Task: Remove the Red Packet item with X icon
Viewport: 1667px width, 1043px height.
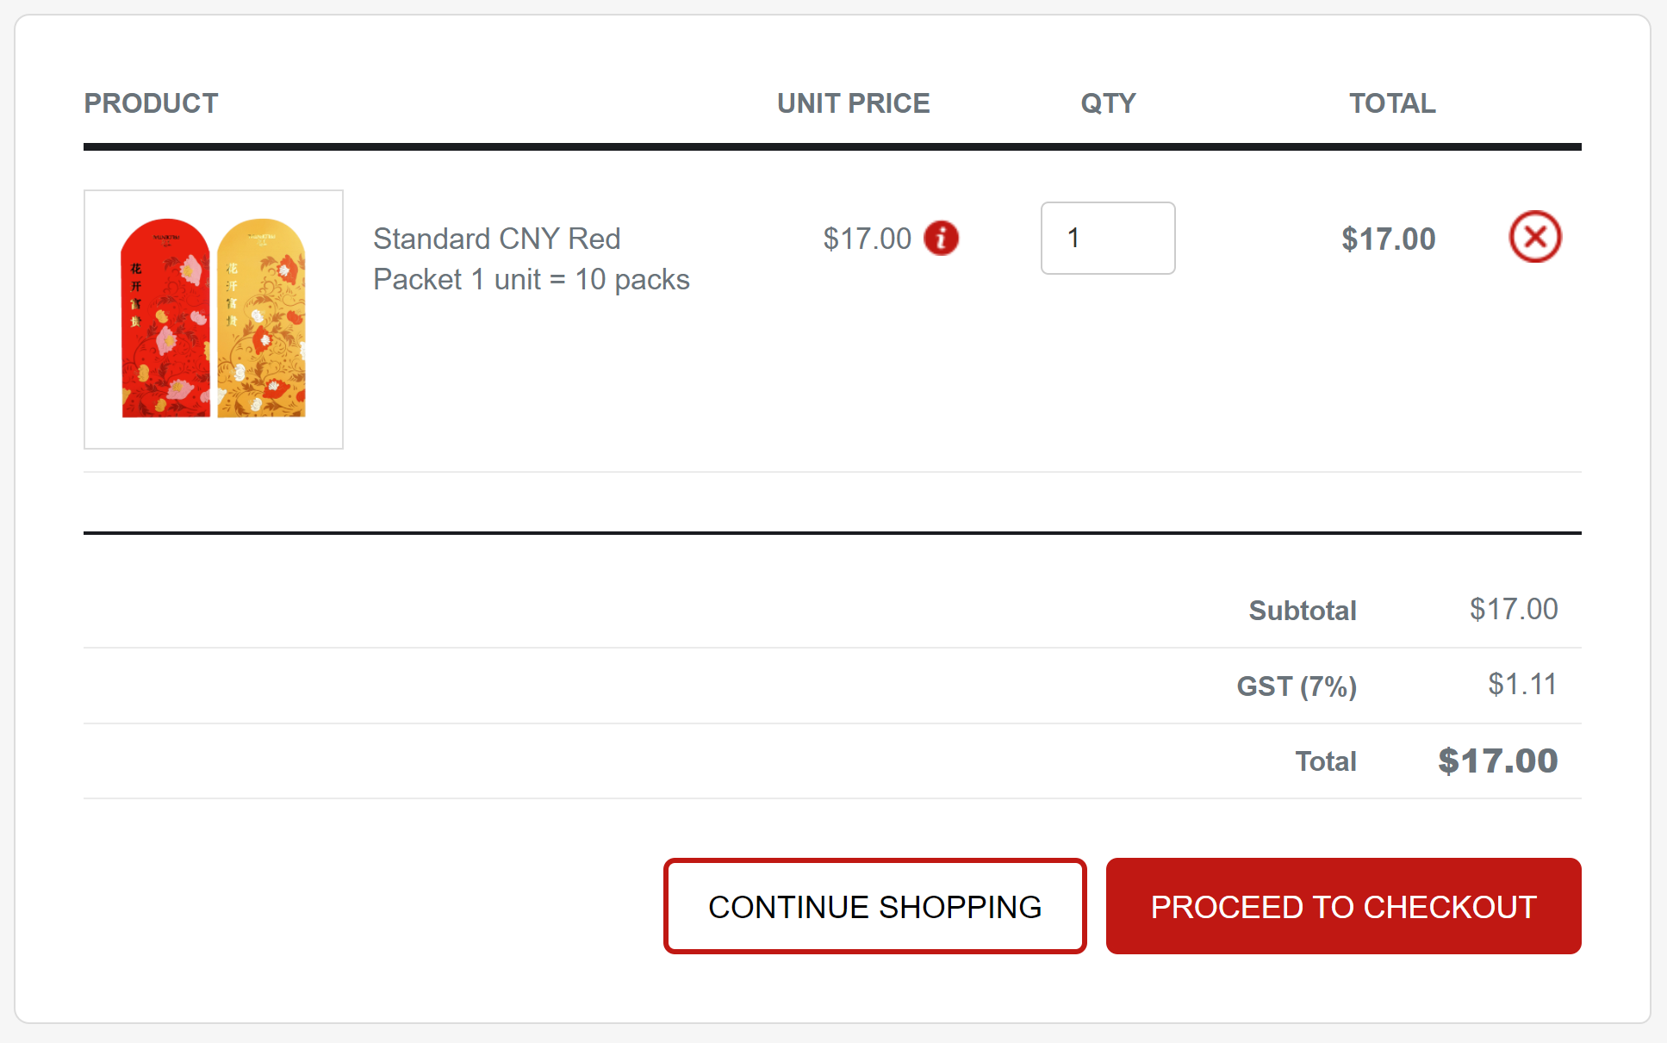Action: tap(1534, 237)
